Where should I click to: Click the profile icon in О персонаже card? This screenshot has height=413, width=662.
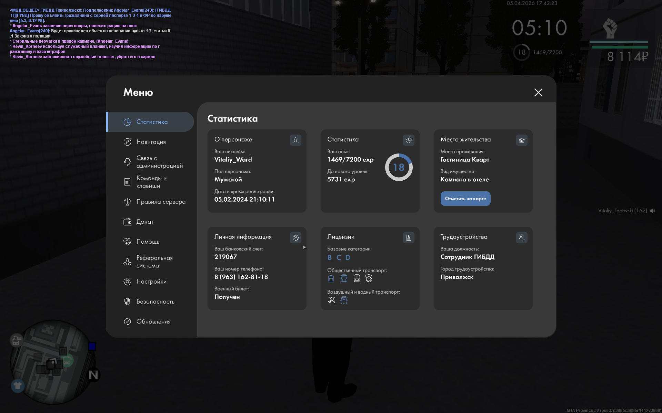tap(295, 140)
